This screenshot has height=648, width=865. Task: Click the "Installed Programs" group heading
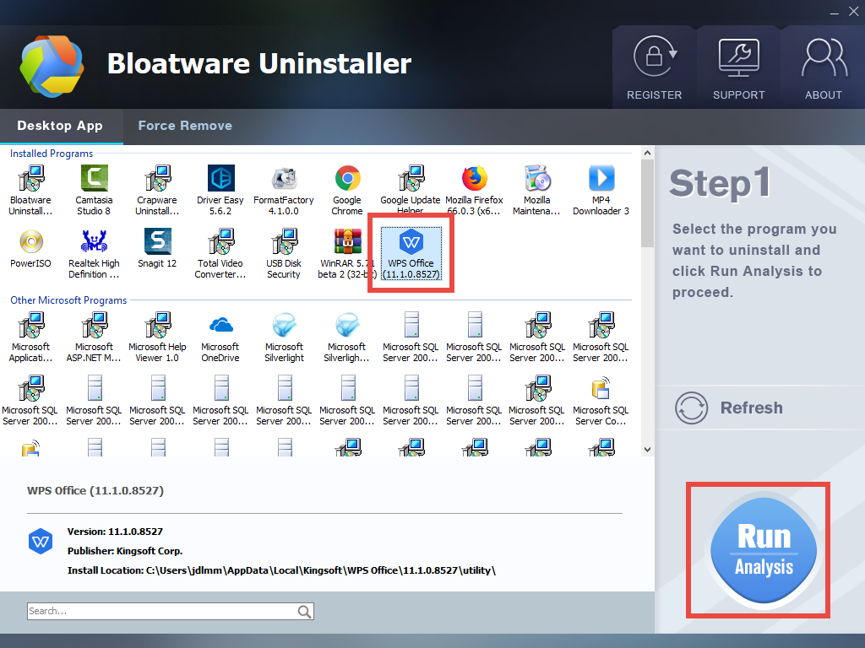(x=52, y=154)
